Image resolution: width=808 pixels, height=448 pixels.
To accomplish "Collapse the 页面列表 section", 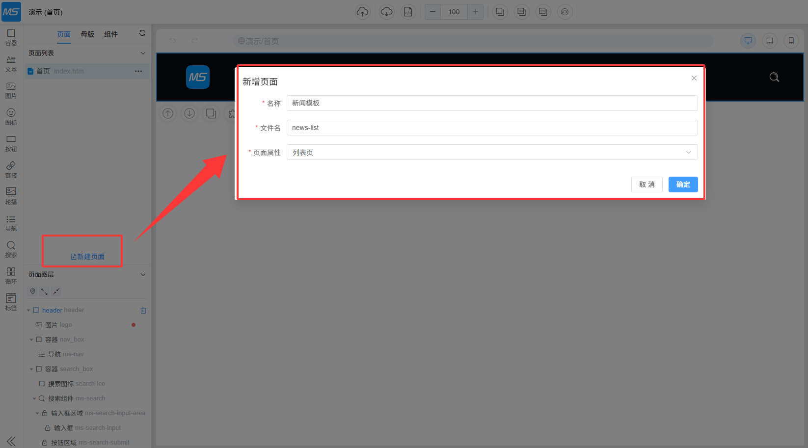I will [143, 53].
